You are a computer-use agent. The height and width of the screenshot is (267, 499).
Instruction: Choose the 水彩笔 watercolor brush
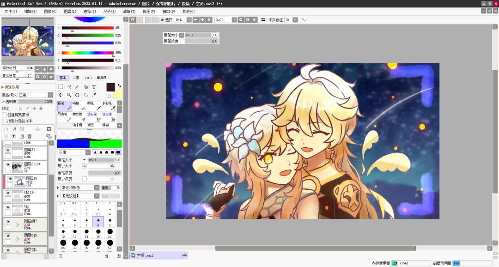109,106
